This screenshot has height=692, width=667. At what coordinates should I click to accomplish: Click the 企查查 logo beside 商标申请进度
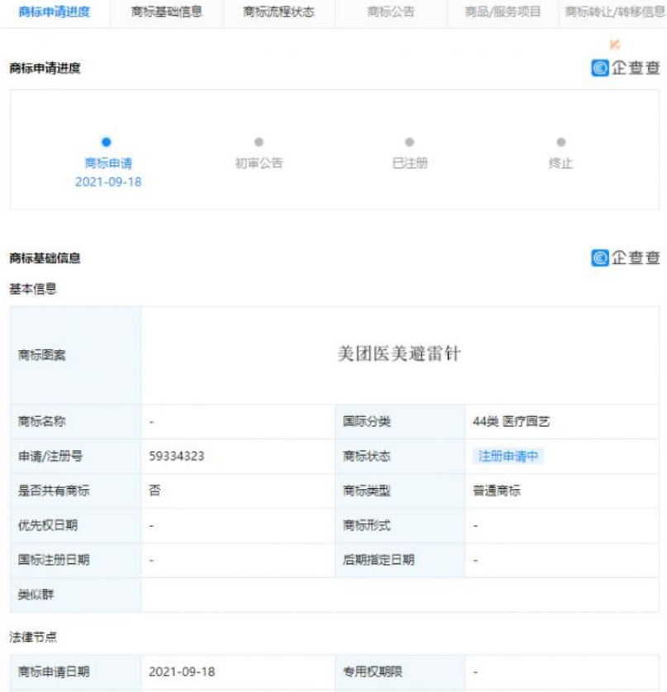626,69
